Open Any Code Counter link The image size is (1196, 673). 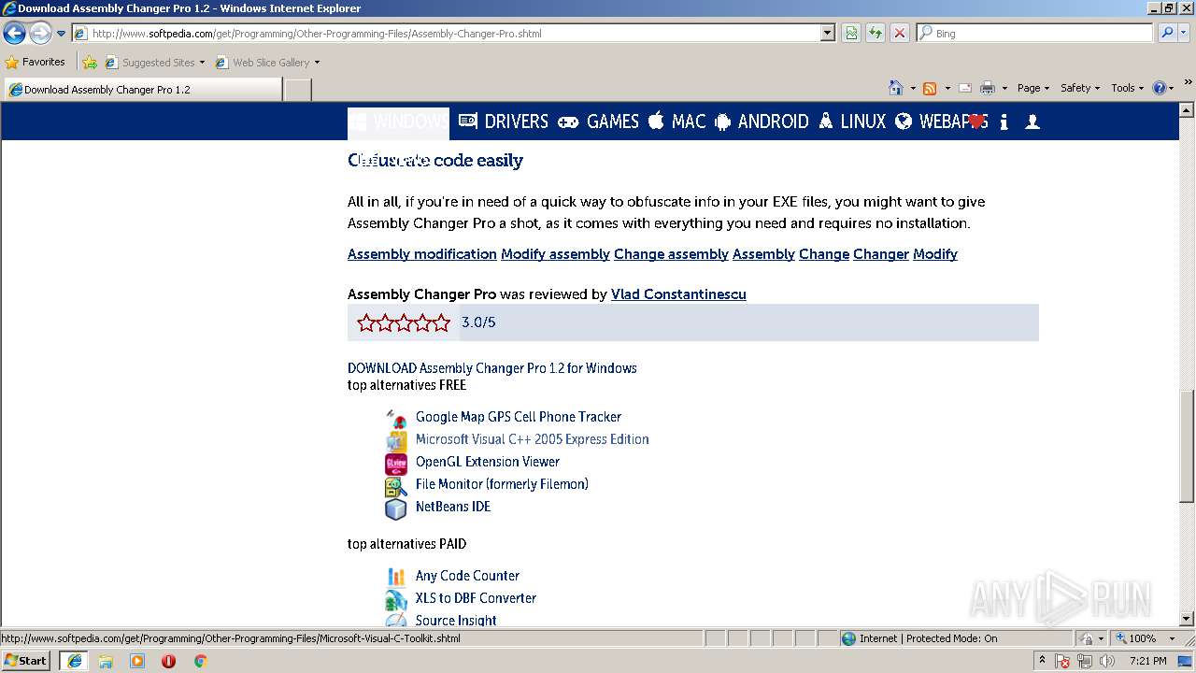[467, 576]
